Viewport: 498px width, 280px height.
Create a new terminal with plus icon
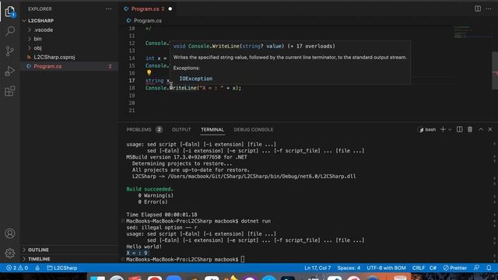pos(443,129)
